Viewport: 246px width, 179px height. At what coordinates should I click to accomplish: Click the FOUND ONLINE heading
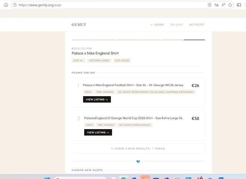[83, 73]
